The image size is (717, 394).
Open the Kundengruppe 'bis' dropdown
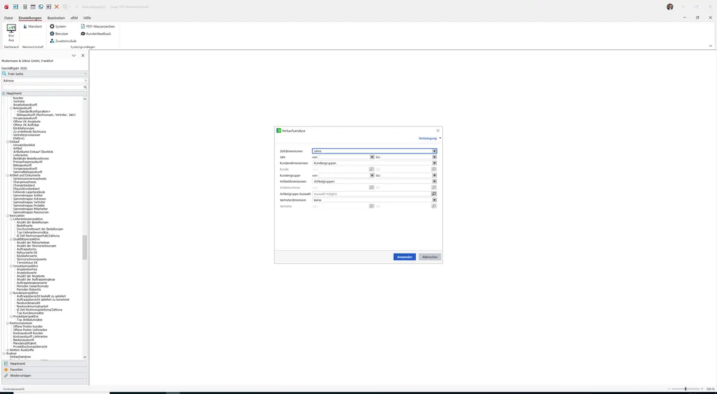(x=434, y=176)
